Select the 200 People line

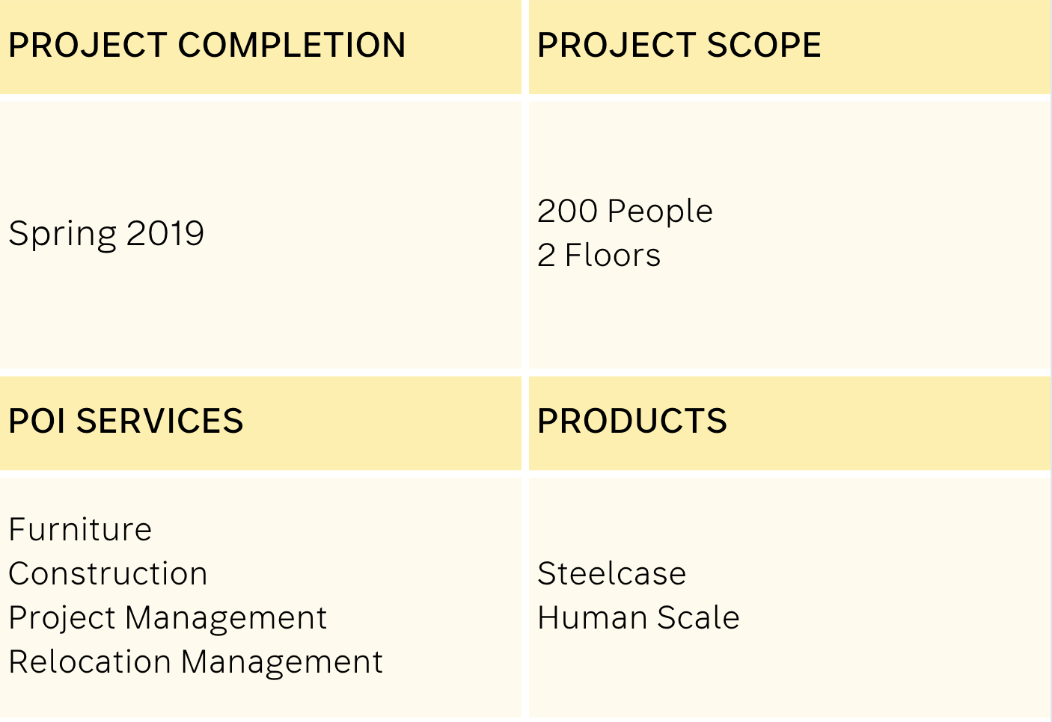625,212
